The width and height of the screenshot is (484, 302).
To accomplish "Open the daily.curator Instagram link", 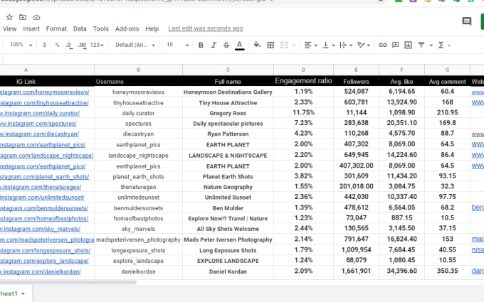I will pyautogui.click(x=40, y=113).
